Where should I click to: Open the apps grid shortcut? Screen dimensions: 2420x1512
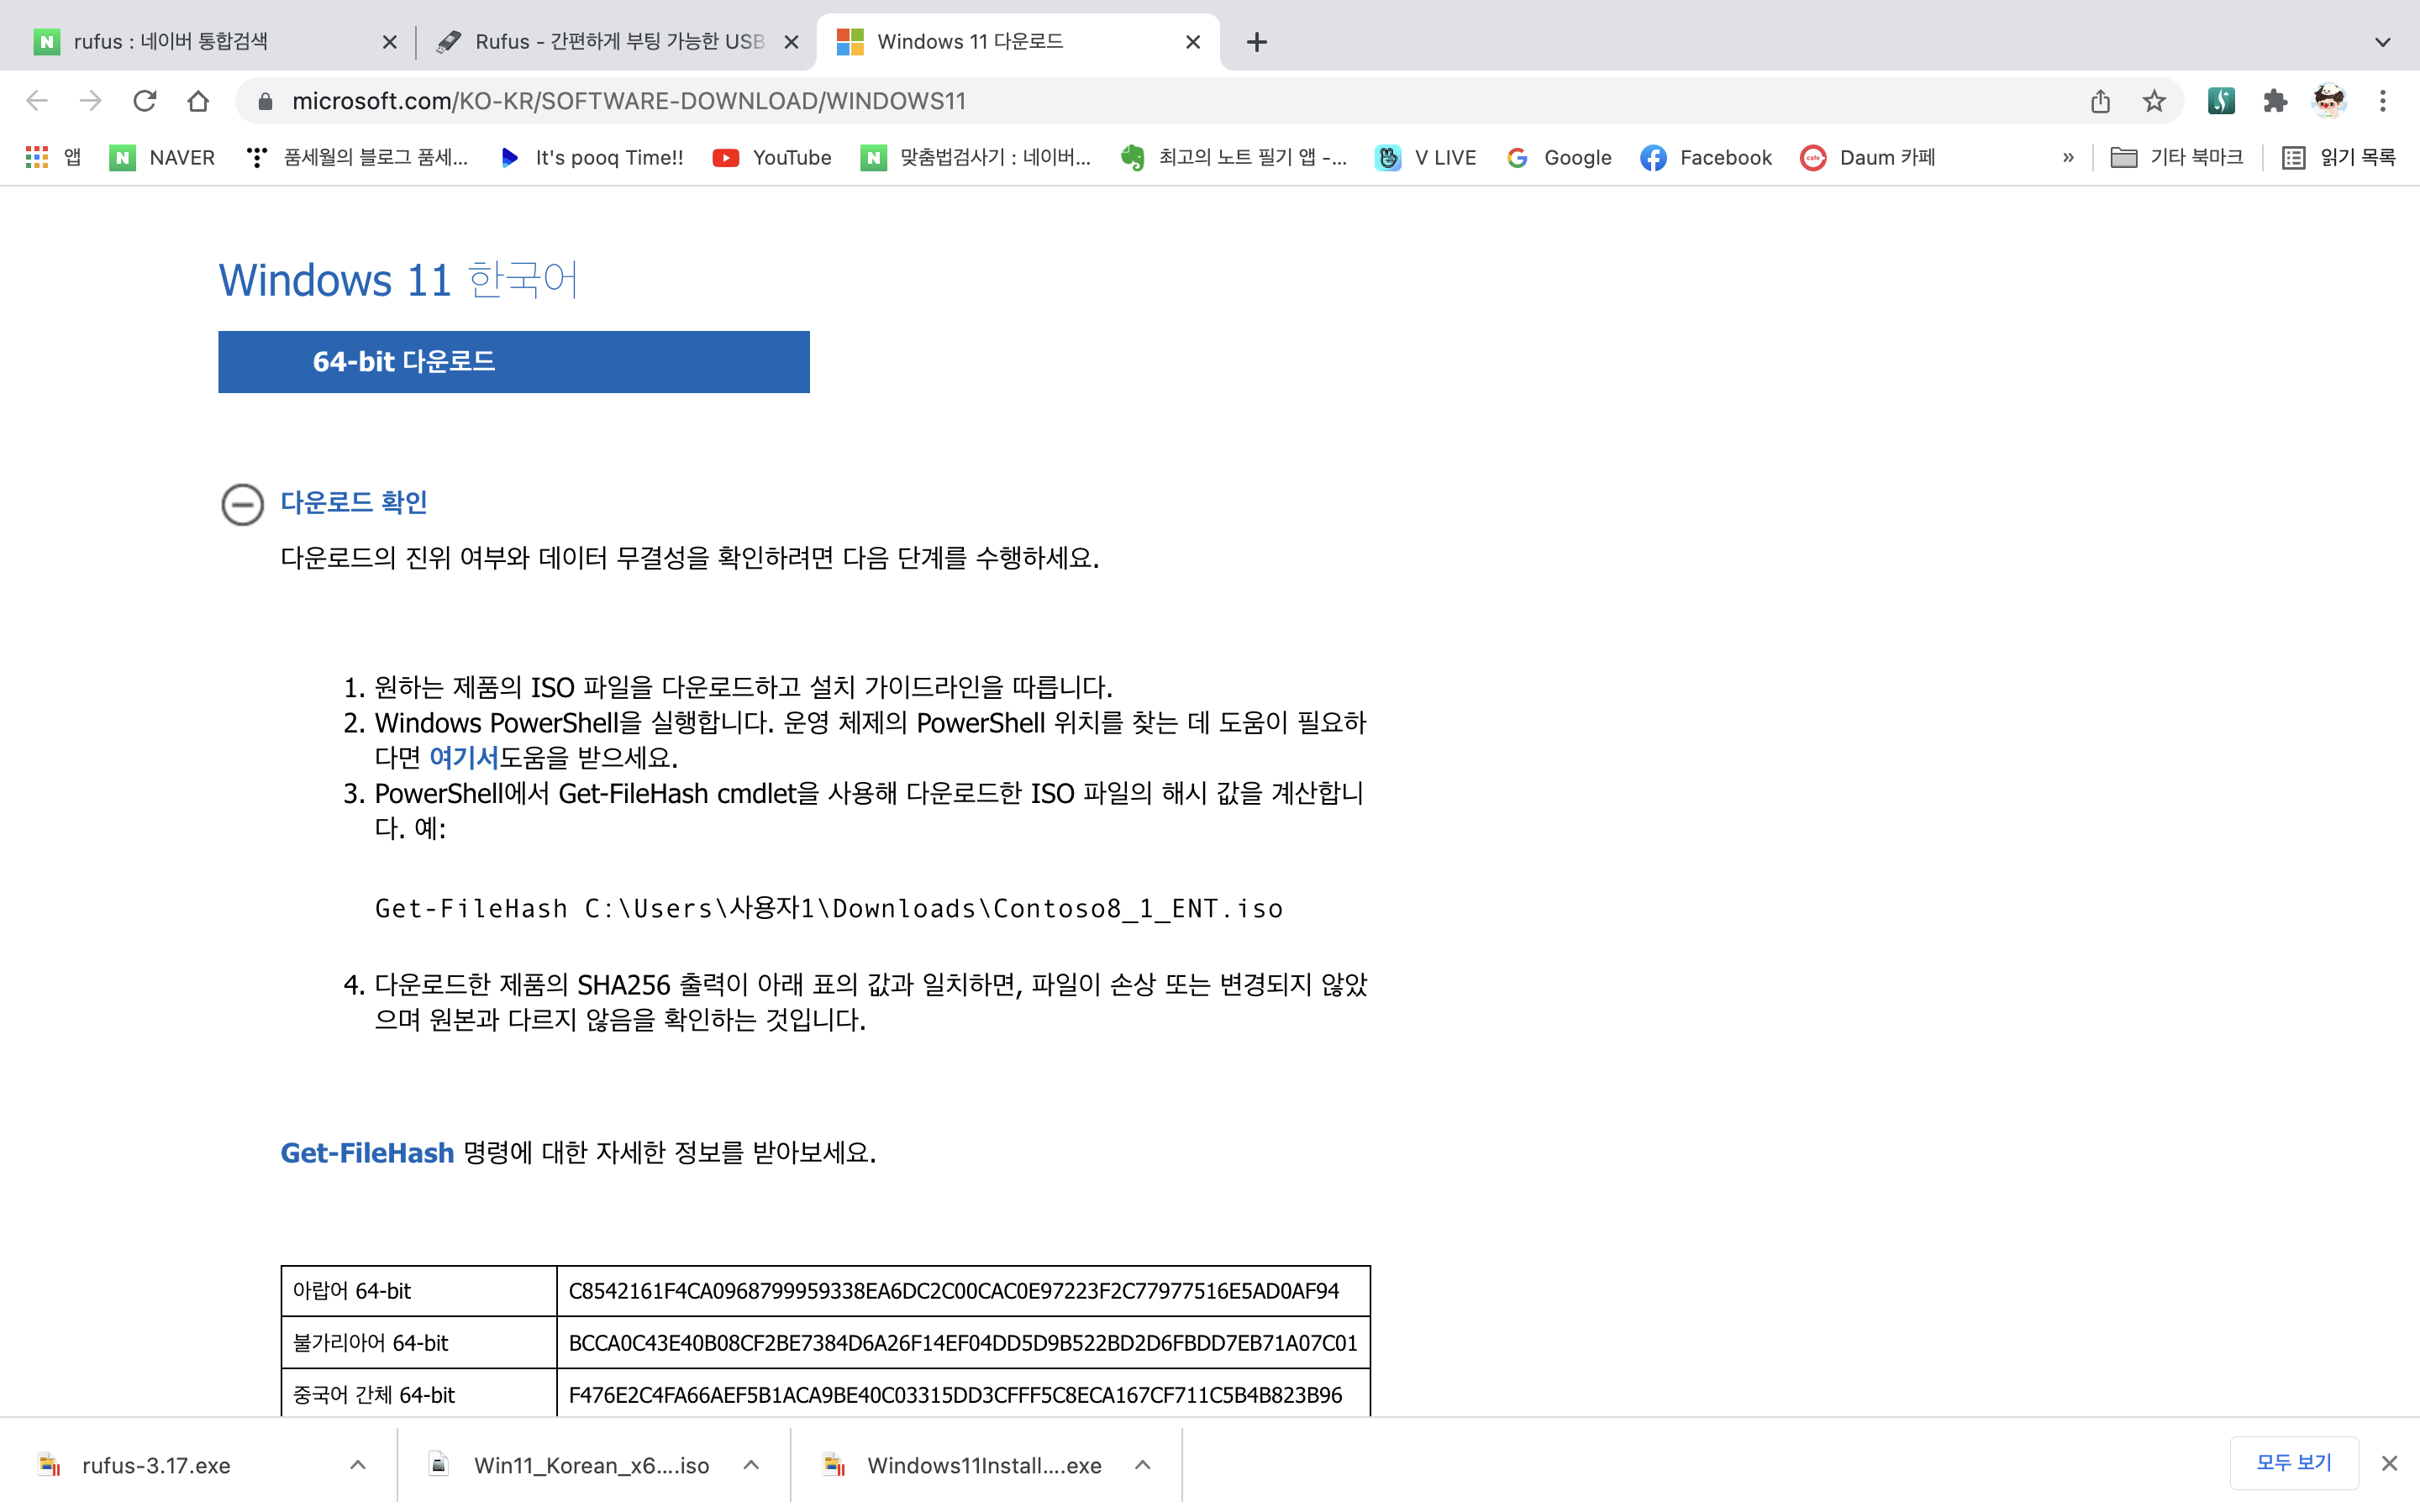click(x=37, y=157)
